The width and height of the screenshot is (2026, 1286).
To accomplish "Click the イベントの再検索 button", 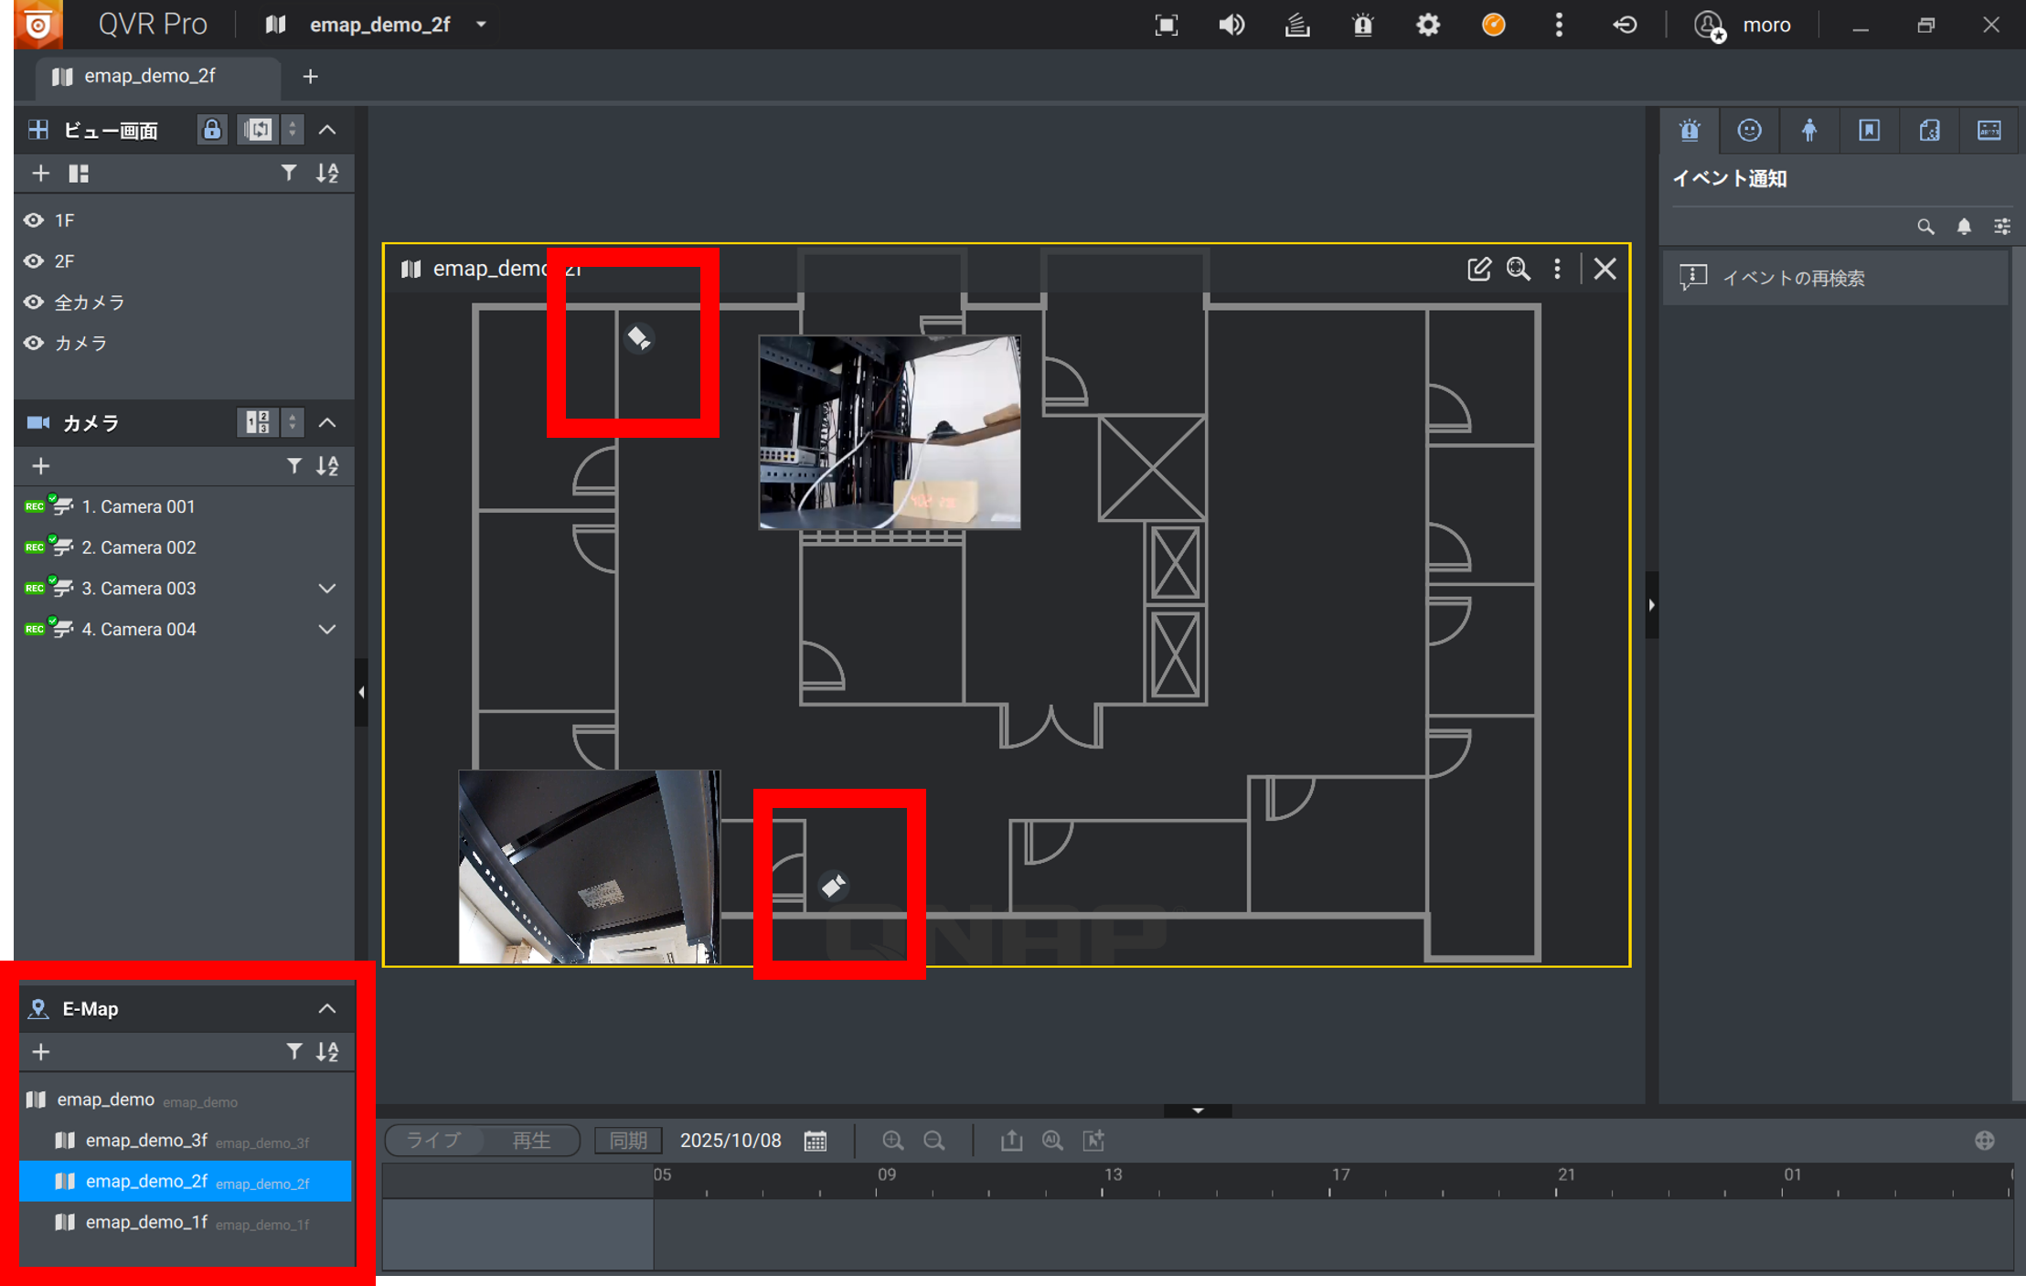I will (1792, 278).
